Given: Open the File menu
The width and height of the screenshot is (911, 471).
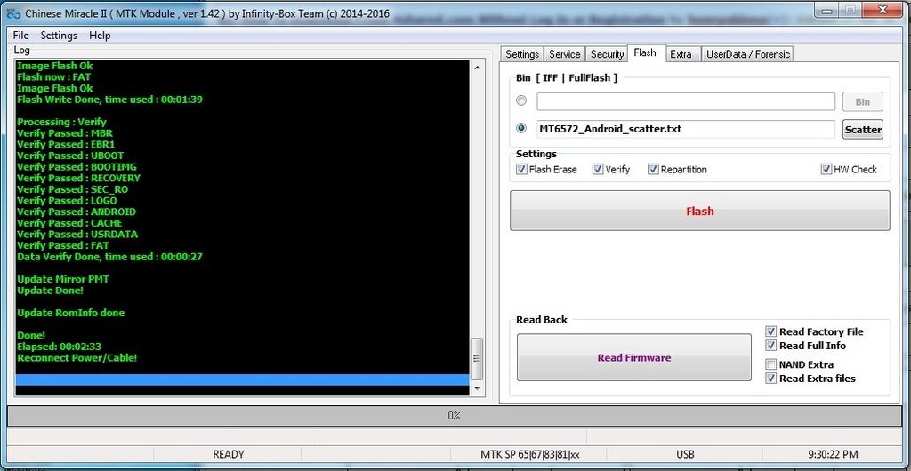Looking at the screenshot, I should click(20, 36).
